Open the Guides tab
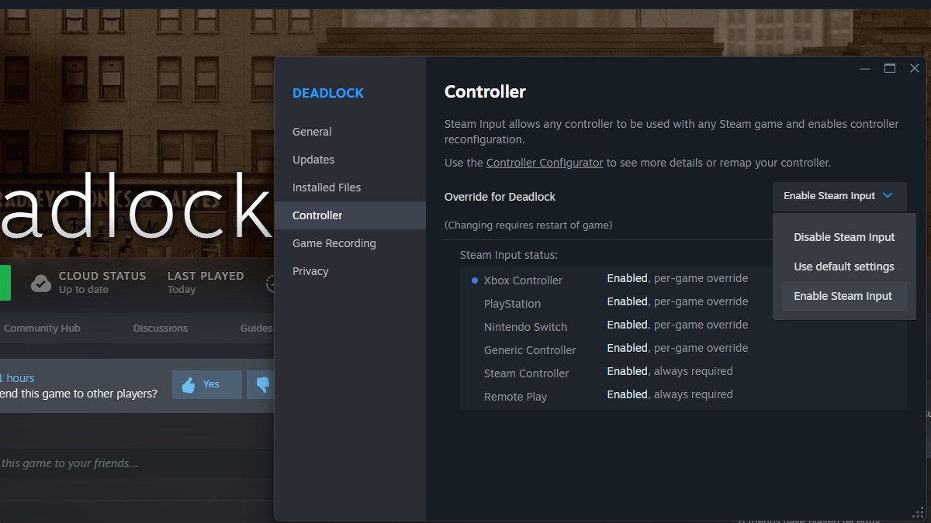Image resolution: width=931 pixels, height=523 pixels. click(255, 328)
